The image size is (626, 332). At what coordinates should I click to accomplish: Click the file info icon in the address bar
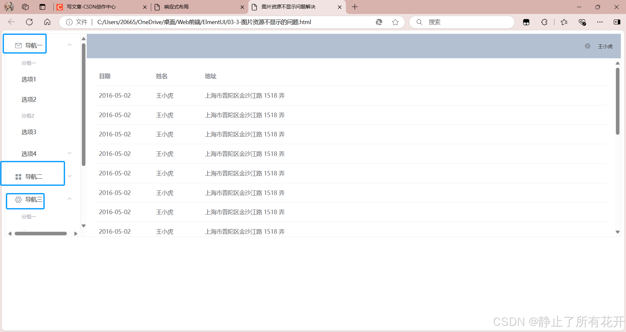click(69, 22)
